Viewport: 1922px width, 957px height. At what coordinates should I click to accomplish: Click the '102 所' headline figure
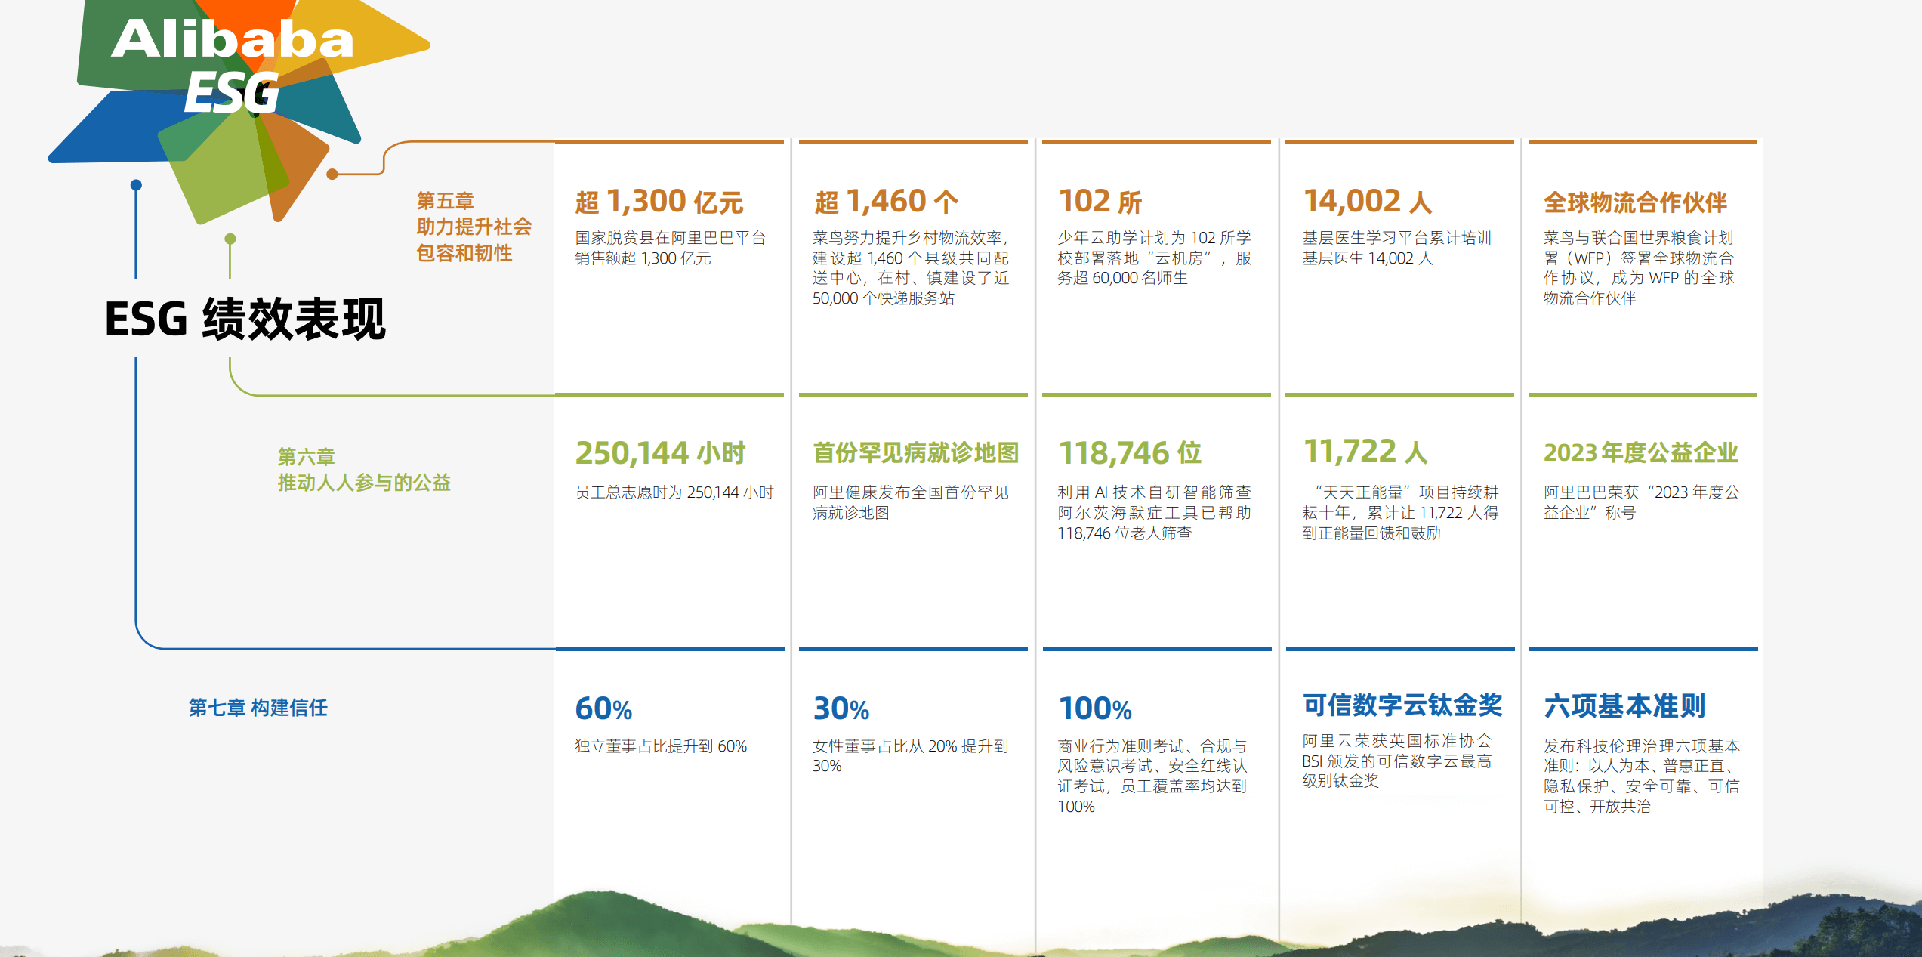[1100, 202]
